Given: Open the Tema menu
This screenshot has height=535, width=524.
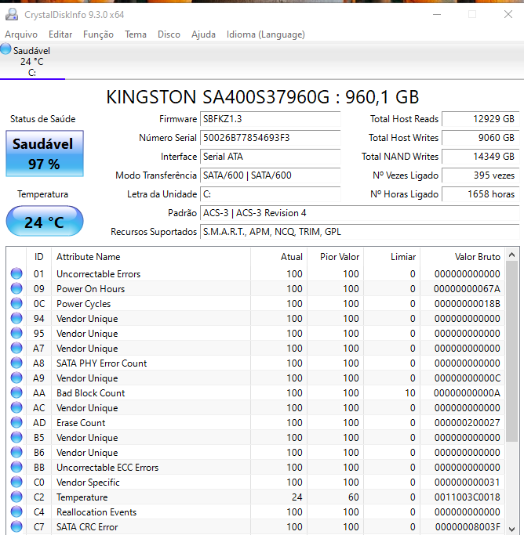Looking at the screenshot, I should click(136, 34).
